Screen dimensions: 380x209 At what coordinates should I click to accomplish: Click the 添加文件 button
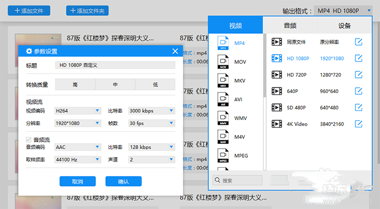(29, 11)
